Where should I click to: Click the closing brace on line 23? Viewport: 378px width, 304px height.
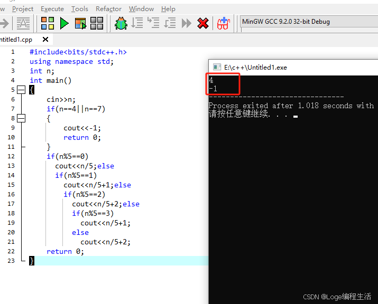coord(32,261)
